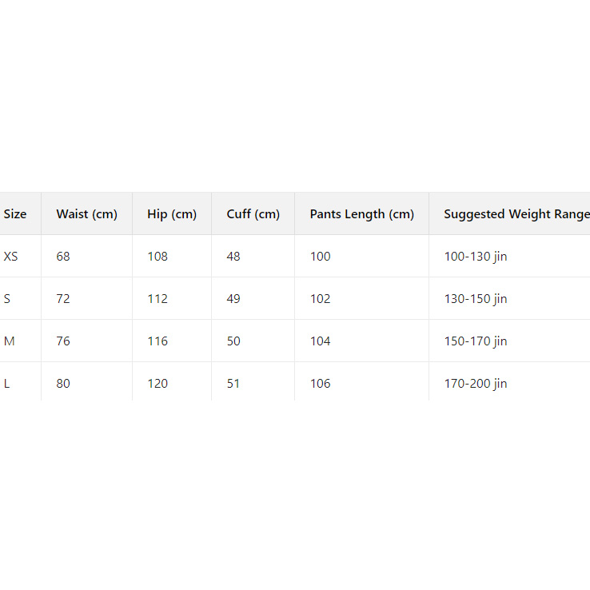The image size is (590, 590).
Task: Click the 170-200 jin weight cell
Action: (x=476, y=384)
